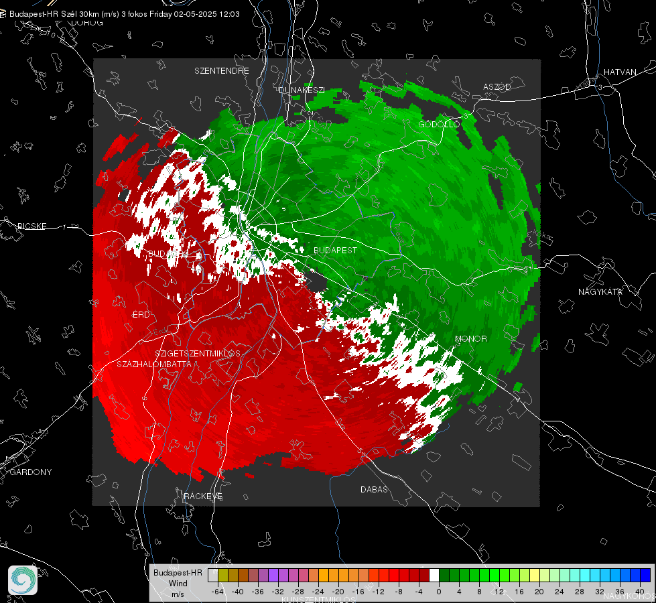Click the ASZÓD label
656x603 pixels.
[497, 86]
